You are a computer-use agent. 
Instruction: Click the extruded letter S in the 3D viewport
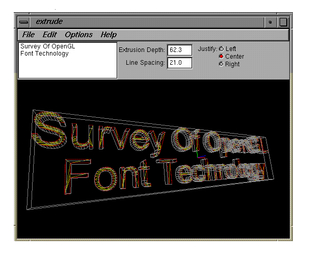coord(49,130)
